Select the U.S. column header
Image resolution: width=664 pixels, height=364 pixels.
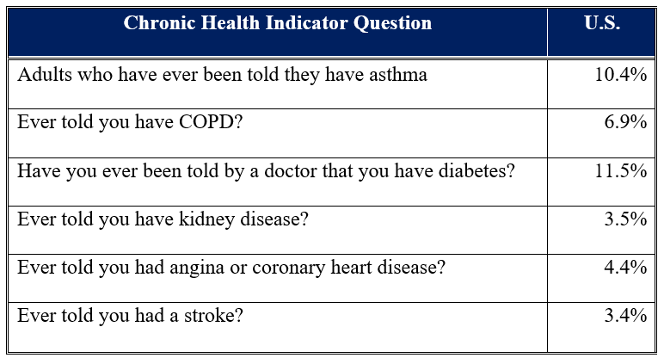[x=601, y=23]
